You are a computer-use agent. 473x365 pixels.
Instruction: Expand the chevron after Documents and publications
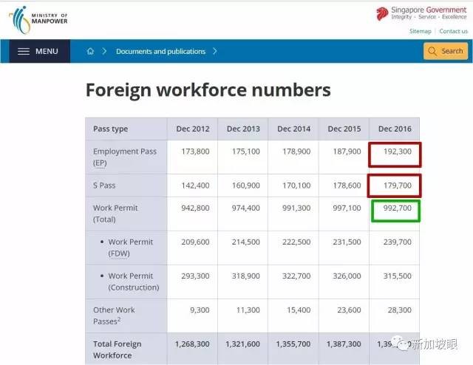(x=215, y=52)
